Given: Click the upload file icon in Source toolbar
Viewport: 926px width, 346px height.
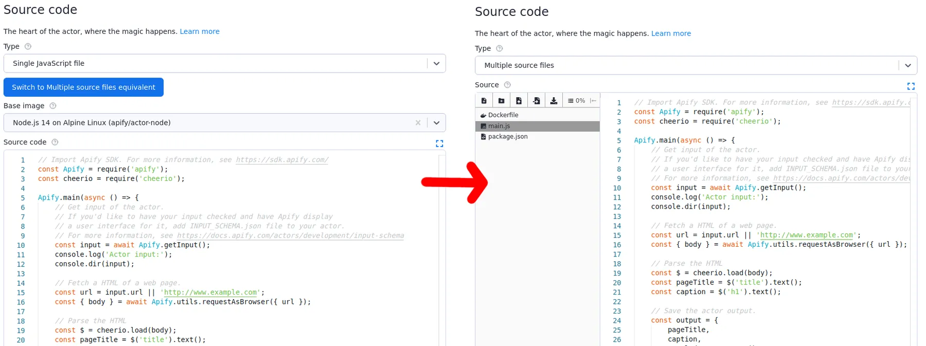Looking at the screenshot, I should point(519,101).
